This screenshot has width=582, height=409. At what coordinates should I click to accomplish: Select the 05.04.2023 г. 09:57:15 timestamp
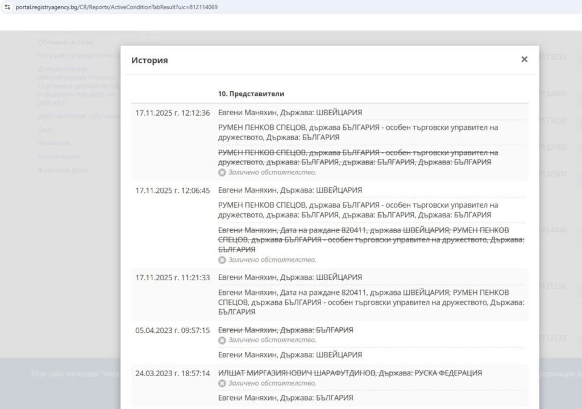(172, 330)
